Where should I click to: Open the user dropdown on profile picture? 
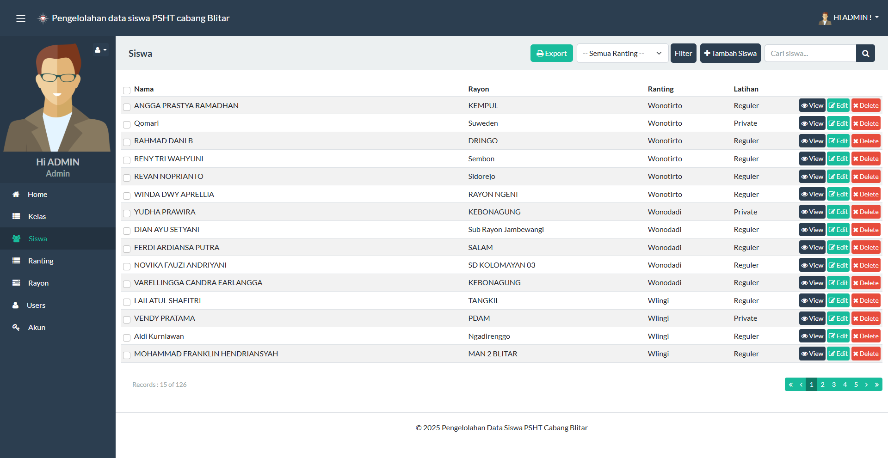coord(100,50)
